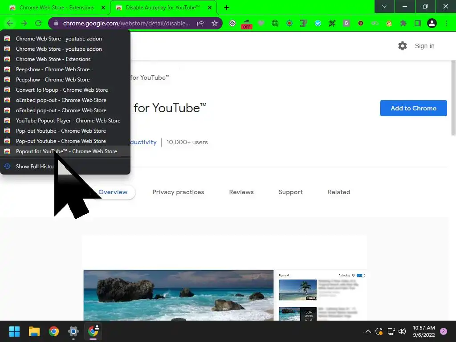Viewport: 456px width, 342px height.
Task: Open Show Full History
Action: tap(65, 167)
